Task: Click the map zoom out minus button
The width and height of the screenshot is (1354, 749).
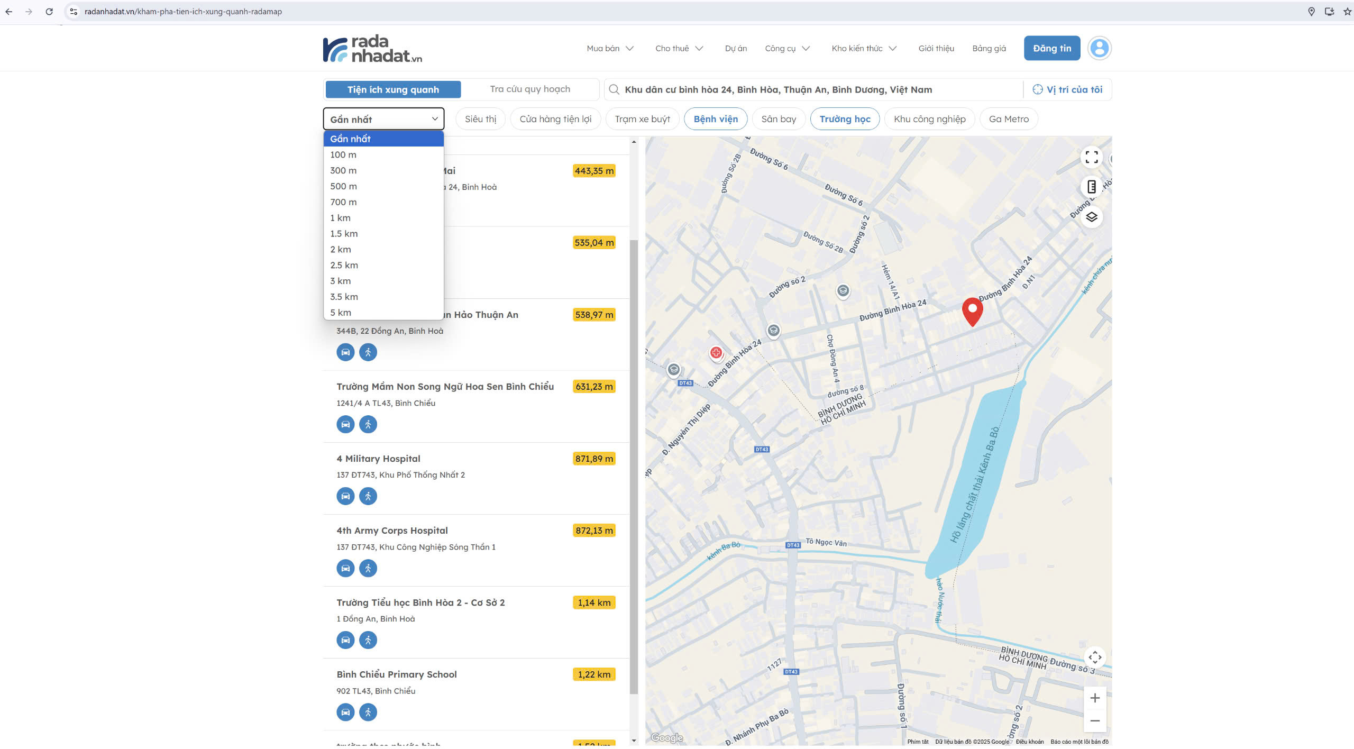Action: [x=1094, y=721]
